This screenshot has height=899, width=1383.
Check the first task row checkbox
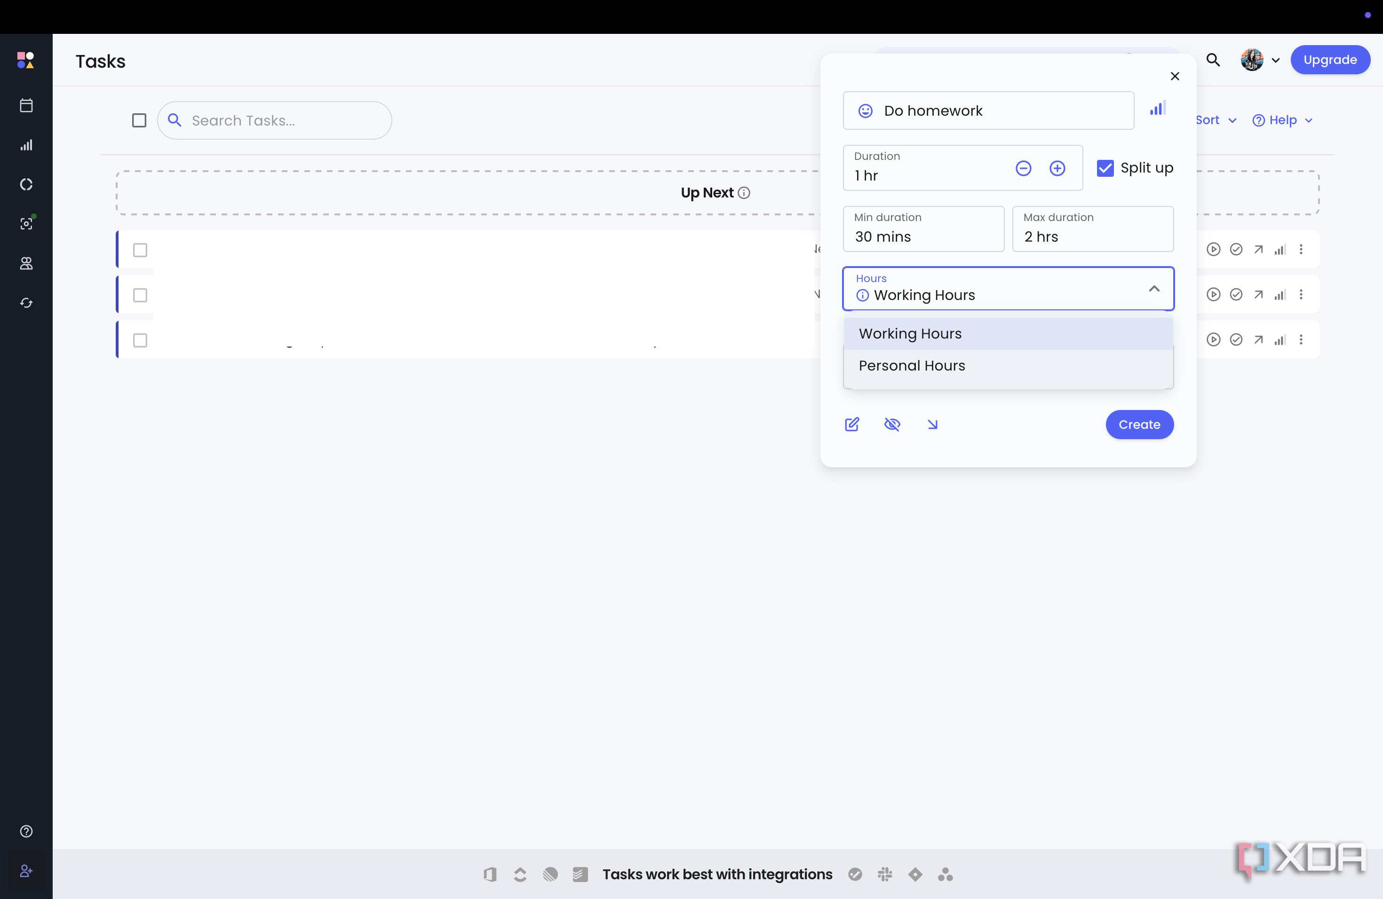tap(140, 250)
